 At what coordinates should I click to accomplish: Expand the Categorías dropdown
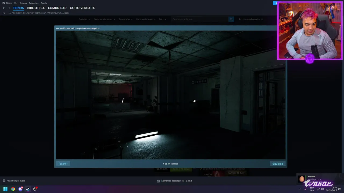(126, 19)
